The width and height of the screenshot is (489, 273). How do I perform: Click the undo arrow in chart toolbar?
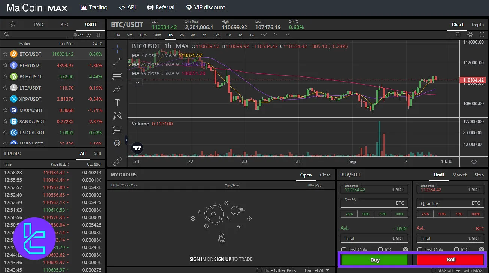click(x=276, y=35)
